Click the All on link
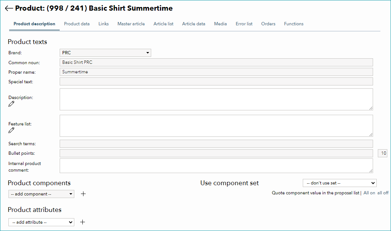391x231 pixels. click(369, 193)
